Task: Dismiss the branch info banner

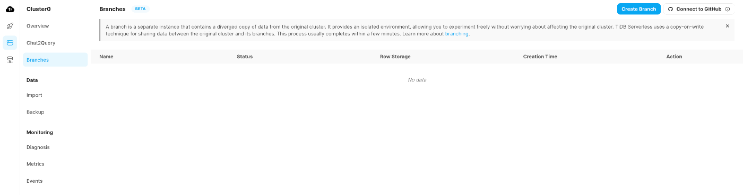Action: point(727,26)
